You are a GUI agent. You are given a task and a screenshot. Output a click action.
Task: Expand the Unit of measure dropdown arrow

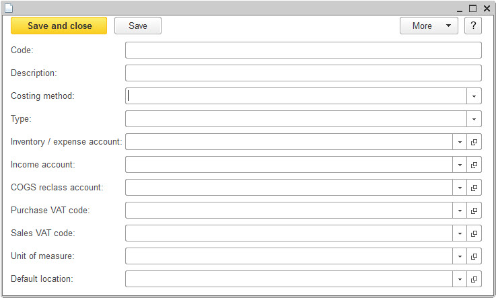[460, 256]
